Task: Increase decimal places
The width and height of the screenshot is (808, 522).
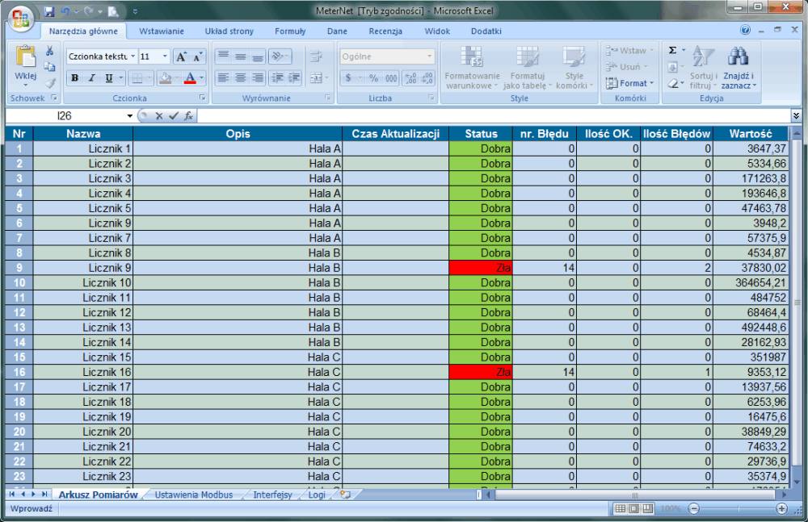Action: pyautogui.click(x=410, y=78)
